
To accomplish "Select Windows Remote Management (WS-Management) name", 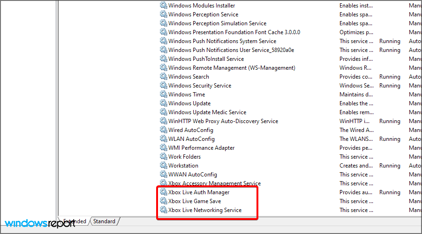I will pyautogui.click(x=232, y=68).
